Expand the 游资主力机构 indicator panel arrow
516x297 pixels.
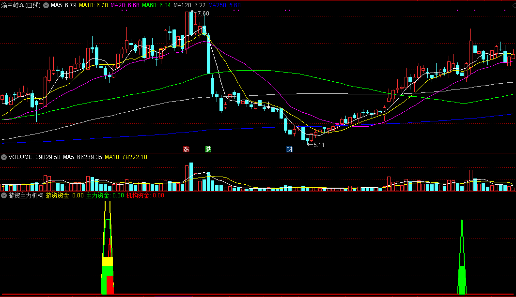4,195
